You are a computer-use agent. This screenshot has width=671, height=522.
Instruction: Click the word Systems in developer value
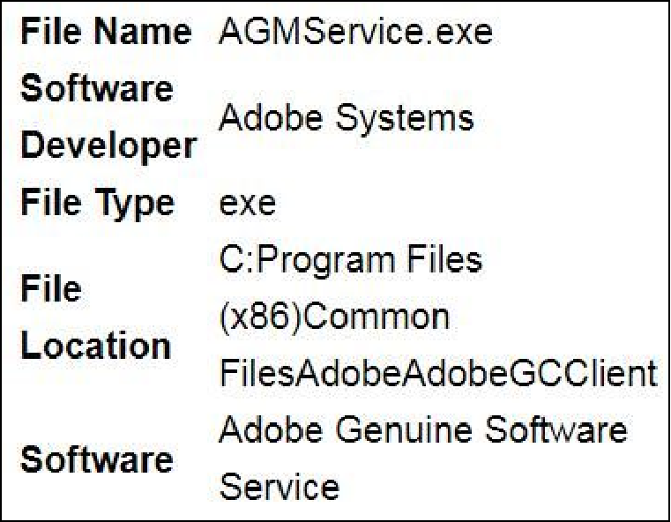click(405, 118)
